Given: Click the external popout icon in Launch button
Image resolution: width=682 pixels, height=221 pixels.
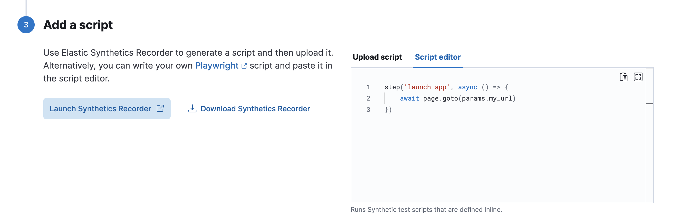Looking at the screenshot, I should [160, 108].
